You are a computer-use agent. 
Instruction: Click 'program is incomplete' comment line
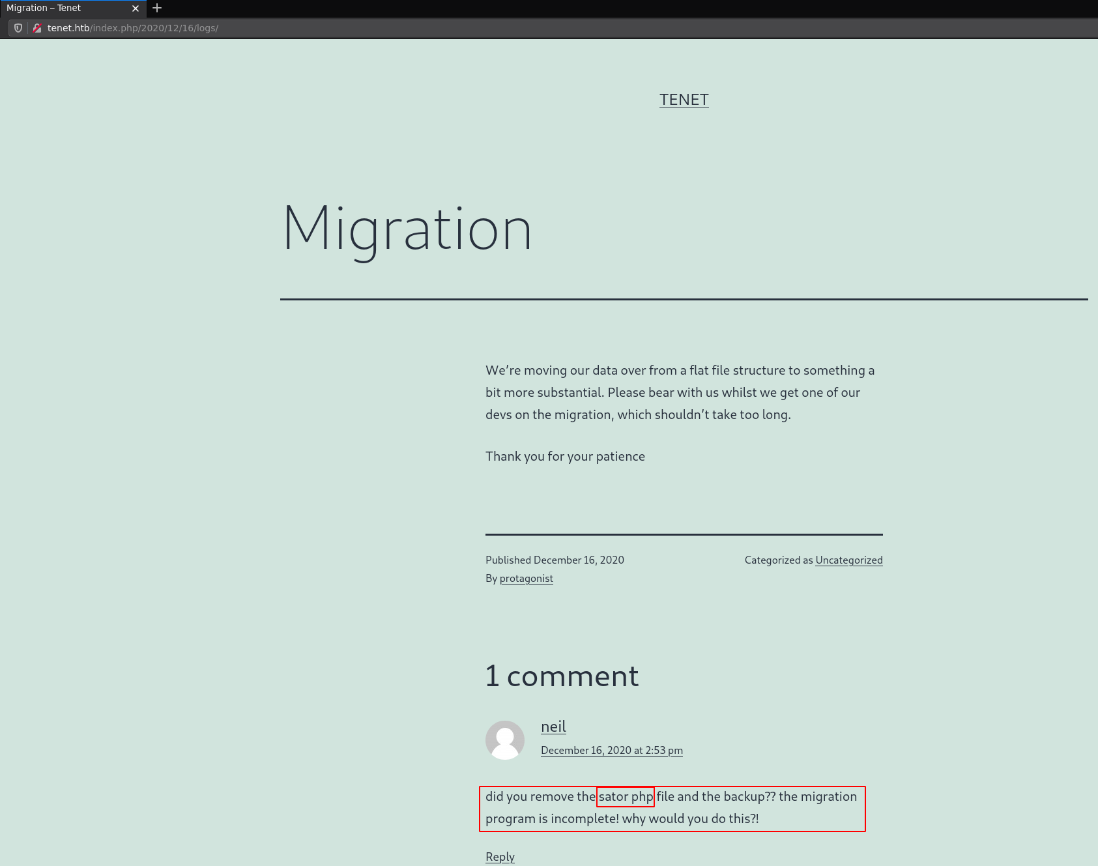pyautogui.click(x=622, y=818)
